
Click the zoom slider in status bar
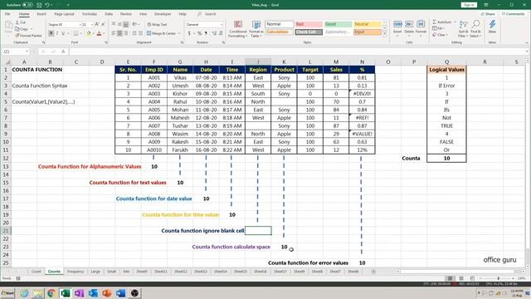[498, 278]
